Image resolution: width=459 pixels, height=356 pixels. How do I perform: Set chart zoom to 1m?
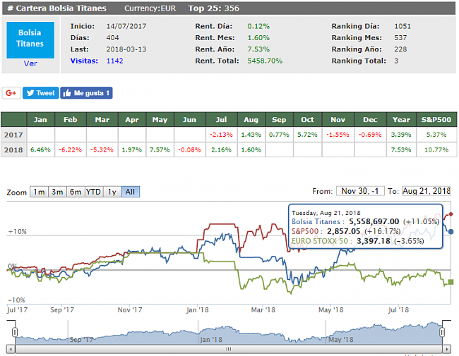point(39,192)
